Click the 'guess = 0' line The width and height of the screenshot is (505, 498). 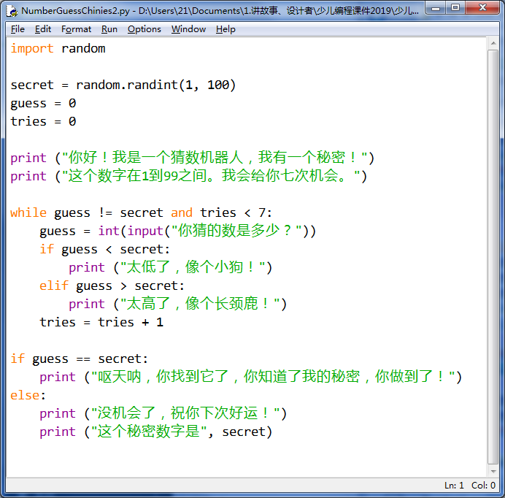[43, 104]
